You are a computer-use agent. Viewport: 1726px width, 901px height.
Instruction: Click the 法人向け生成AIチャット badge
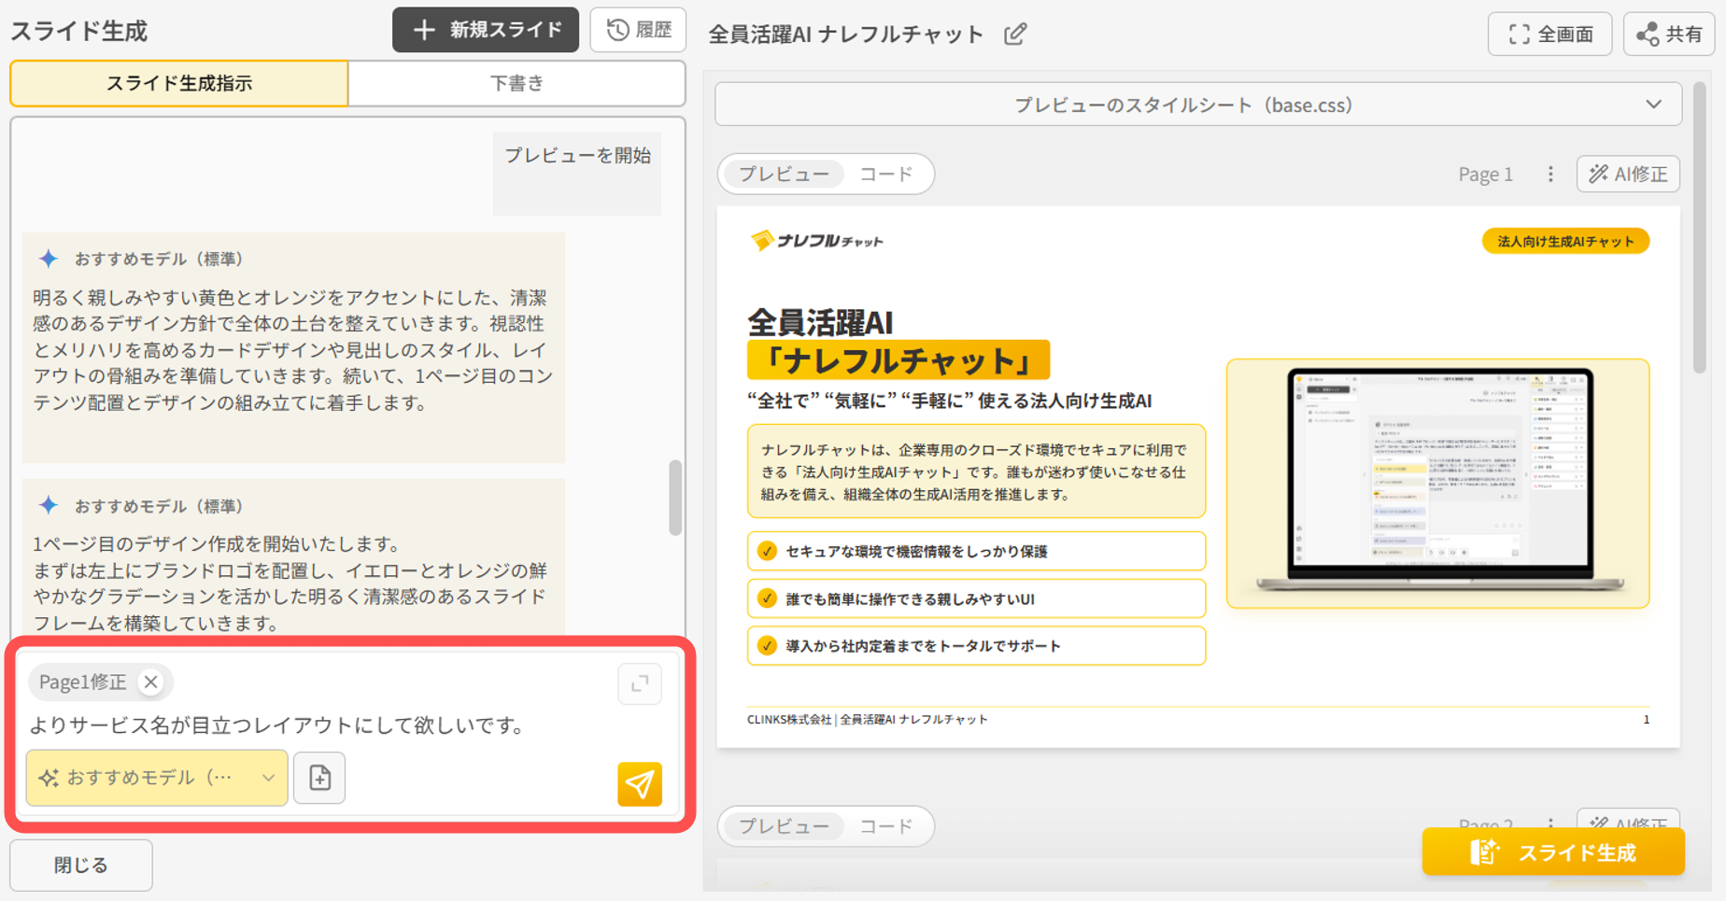click(1565, 241)
